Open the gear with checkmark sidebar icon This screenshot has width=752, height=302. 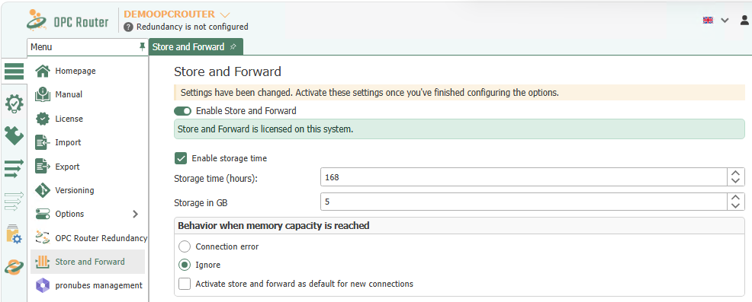tap(14, 103)
